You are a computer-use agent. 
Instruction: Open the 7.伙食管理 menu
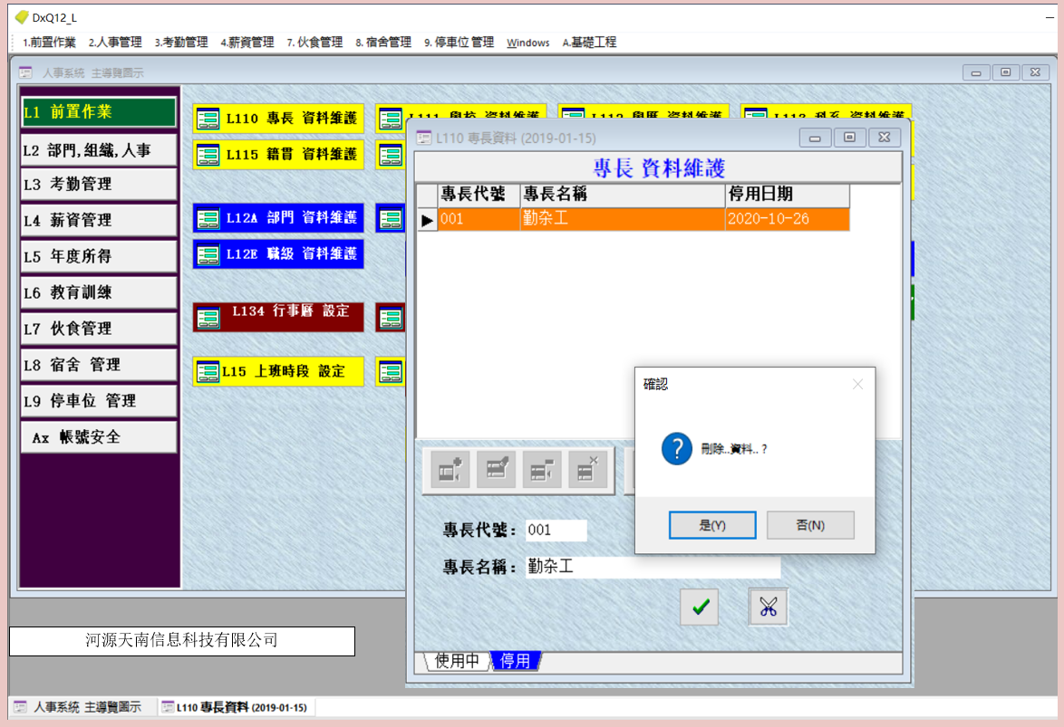(x=314, y=42)
